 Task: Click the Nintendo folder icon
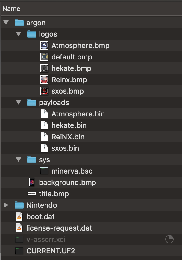coord(19,205)
